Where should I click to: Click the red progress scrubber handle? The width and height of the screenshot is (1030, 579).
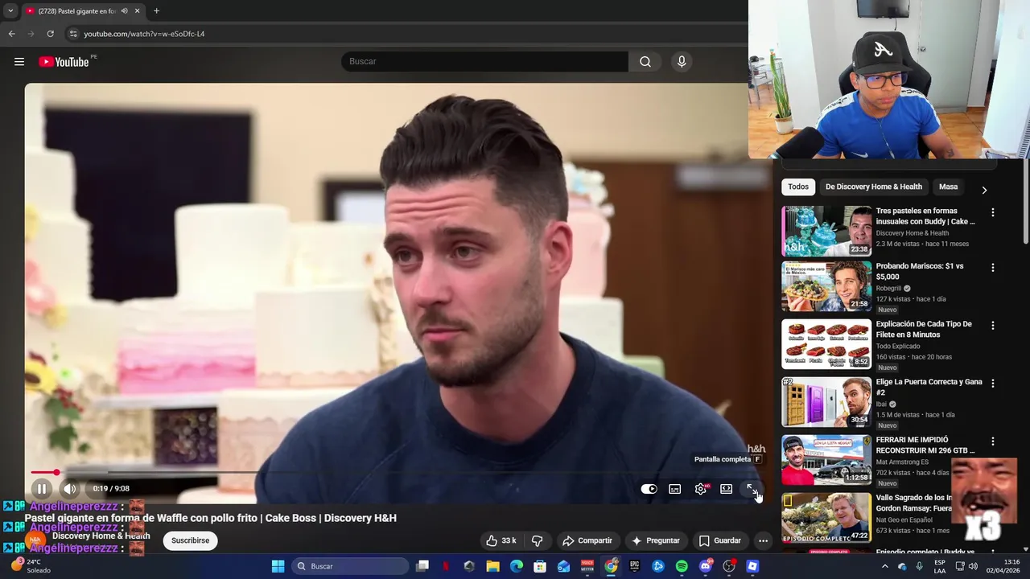[56, 472]
